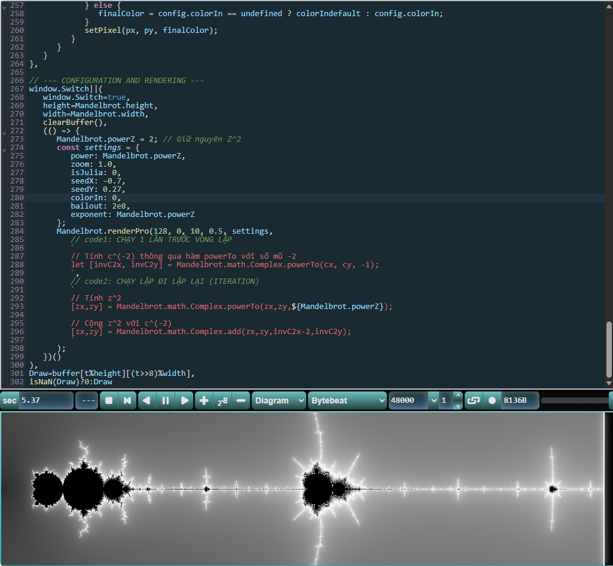Viewport: 613px width, 566px height.
Task: Toggle the sec time unit label
Action: pos(10,400)
